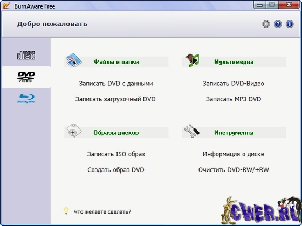Viewport: 302px width, 226px height.
Task: Click the Образы дисков heading
Action: pos(116,133)
